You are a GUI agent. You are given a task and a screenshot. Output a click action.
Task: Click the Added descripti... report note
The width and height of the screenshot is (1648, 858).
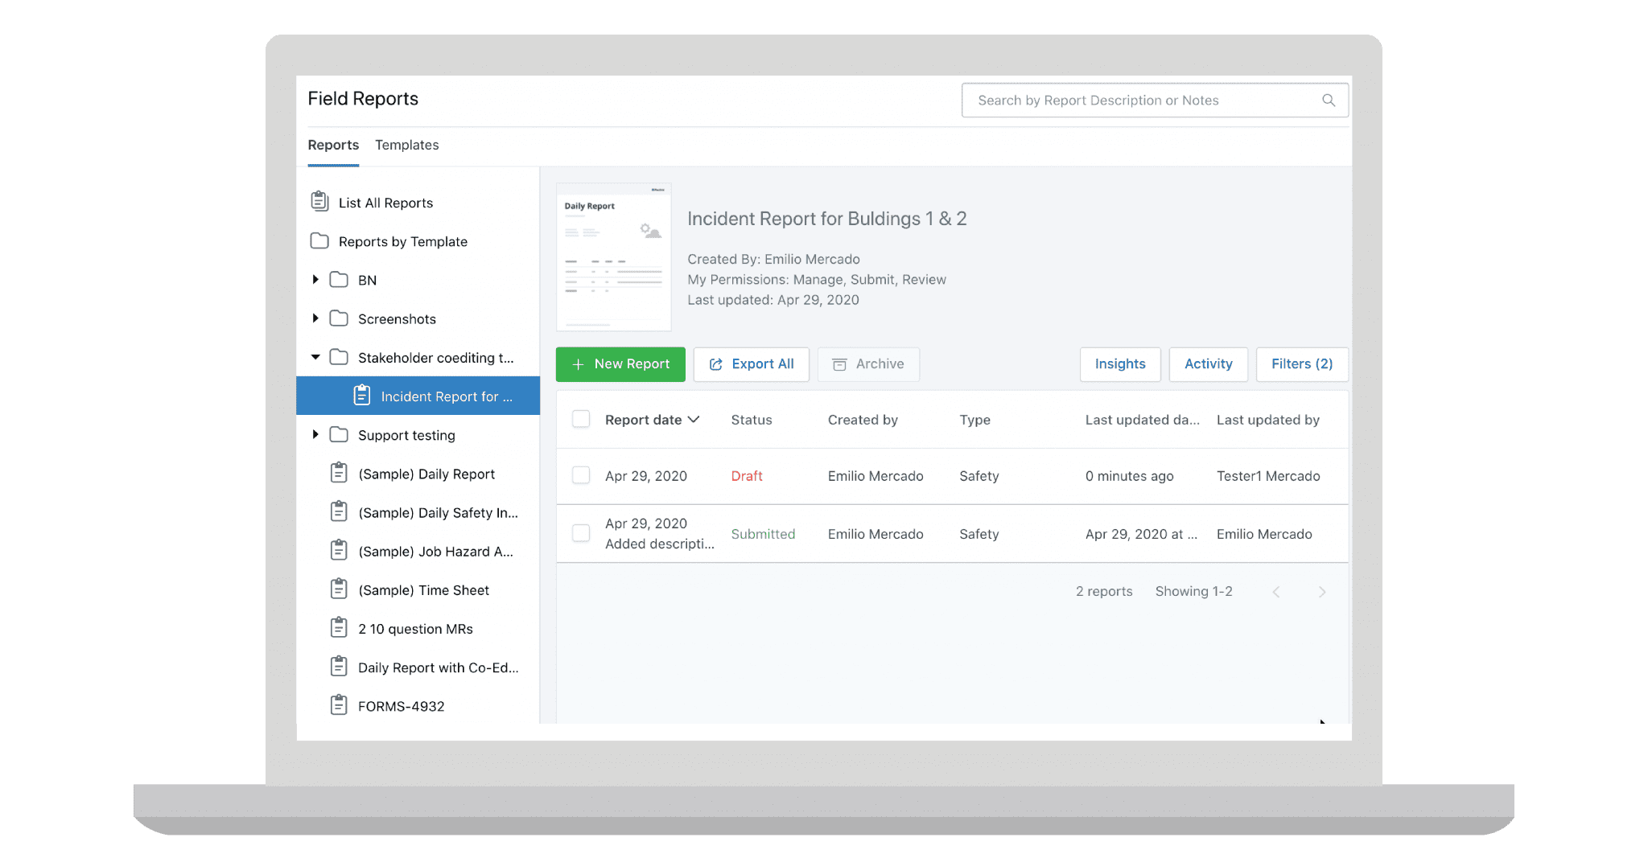(660, 544)
